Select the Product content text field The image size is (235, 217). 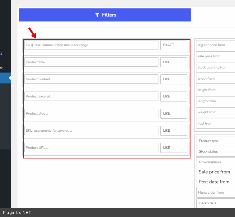click(x=91, y=79)
